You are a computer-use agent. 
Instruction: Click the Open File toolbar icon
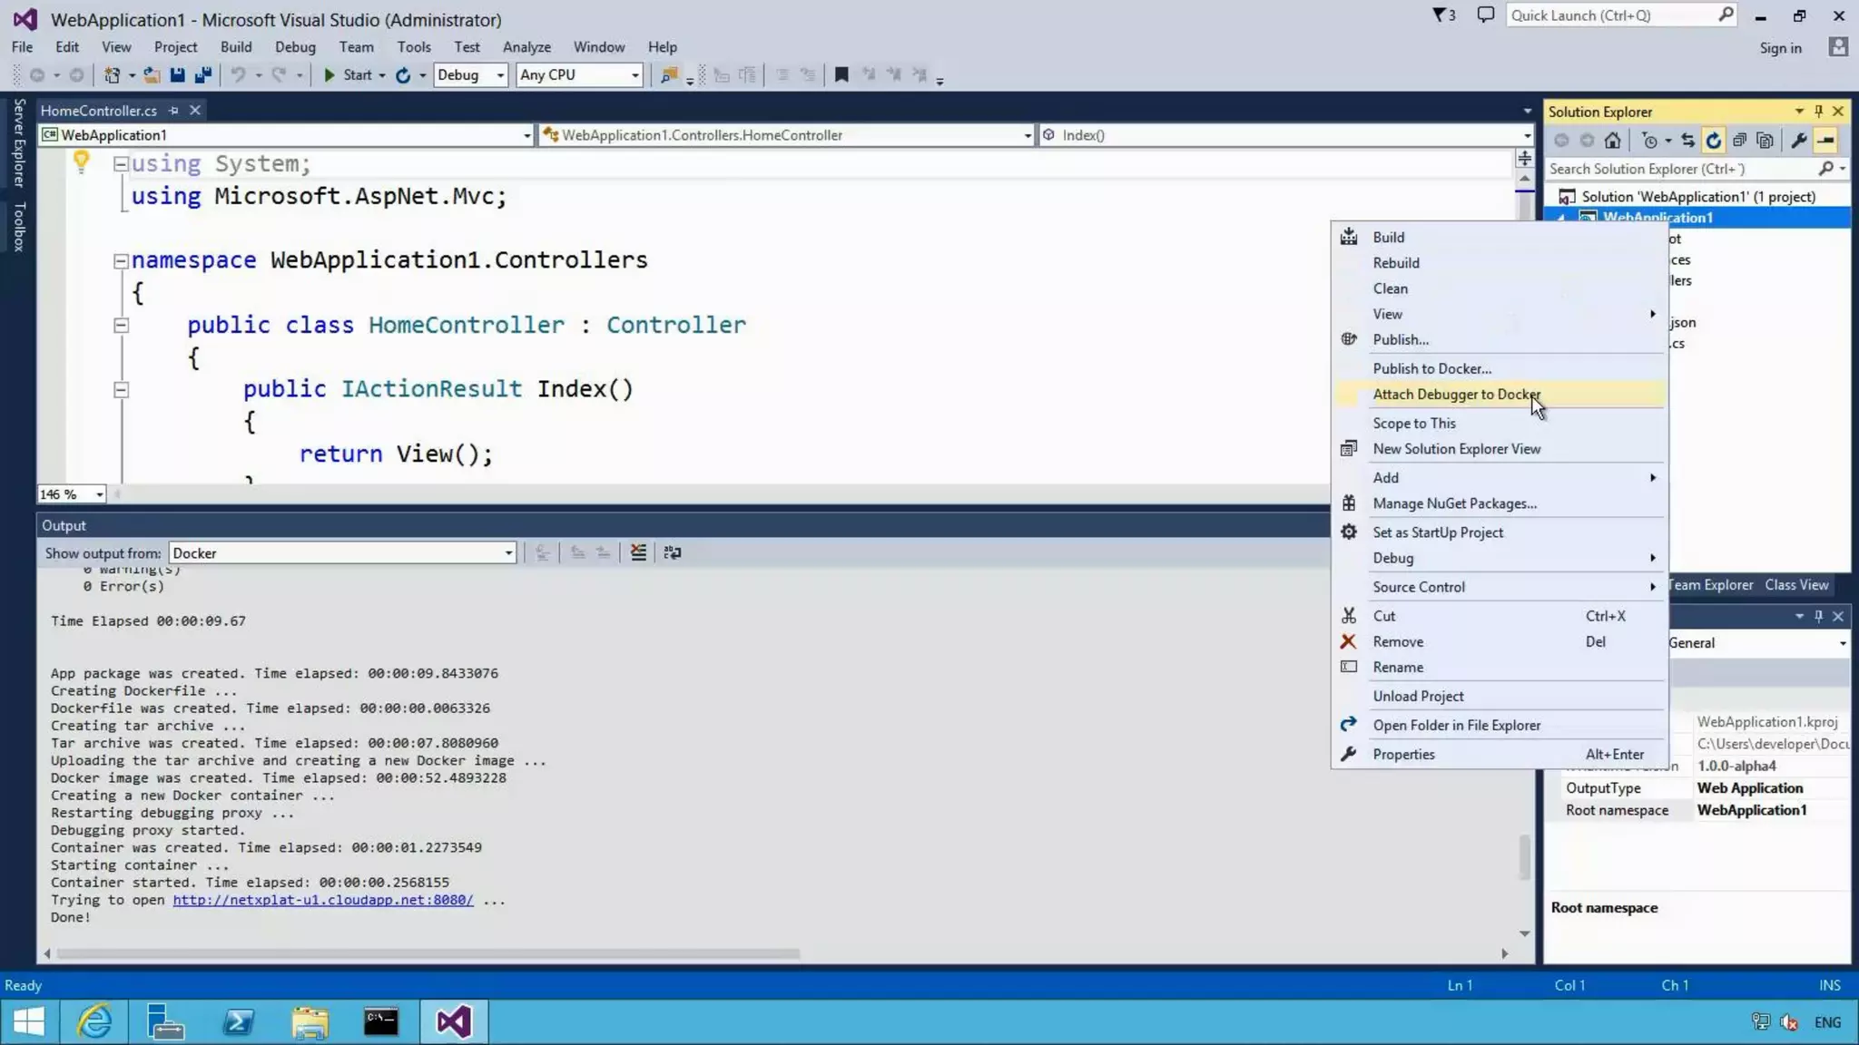152,75
